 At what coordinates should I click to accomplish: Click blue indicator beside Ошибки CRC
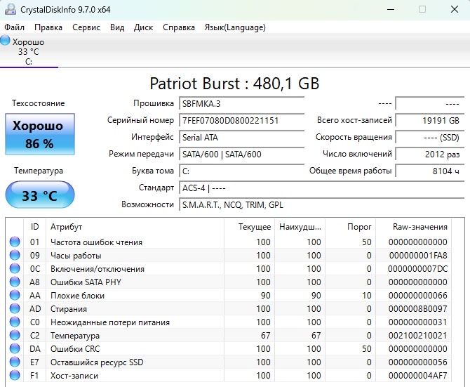pyautogui.click(x=15, y=348)
